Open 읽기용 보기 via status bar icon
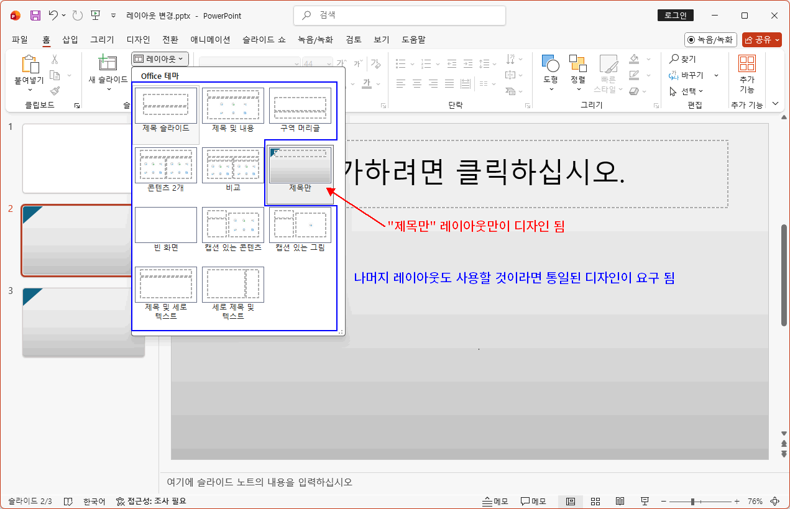790x509 pixels. coord(620,501)
